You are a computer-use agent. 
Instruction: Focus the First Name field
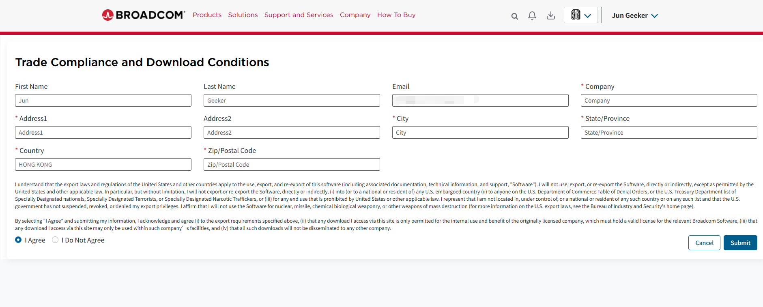coord(103,101)
